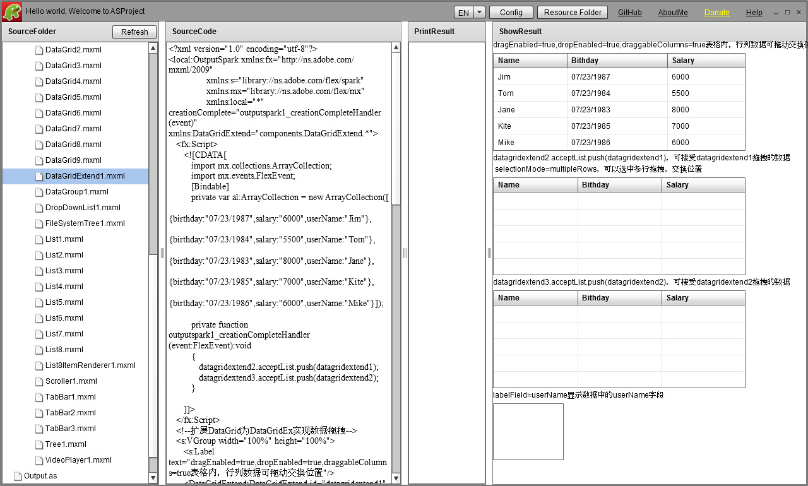Click file icon next to DataGrid6.mxml

pos(39,113)
